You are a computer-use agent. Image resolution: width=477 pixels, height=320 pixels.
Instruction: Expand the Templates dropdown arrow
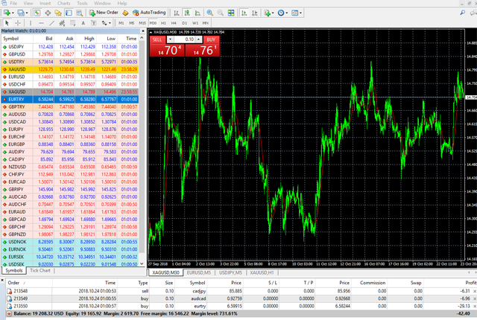300,13
